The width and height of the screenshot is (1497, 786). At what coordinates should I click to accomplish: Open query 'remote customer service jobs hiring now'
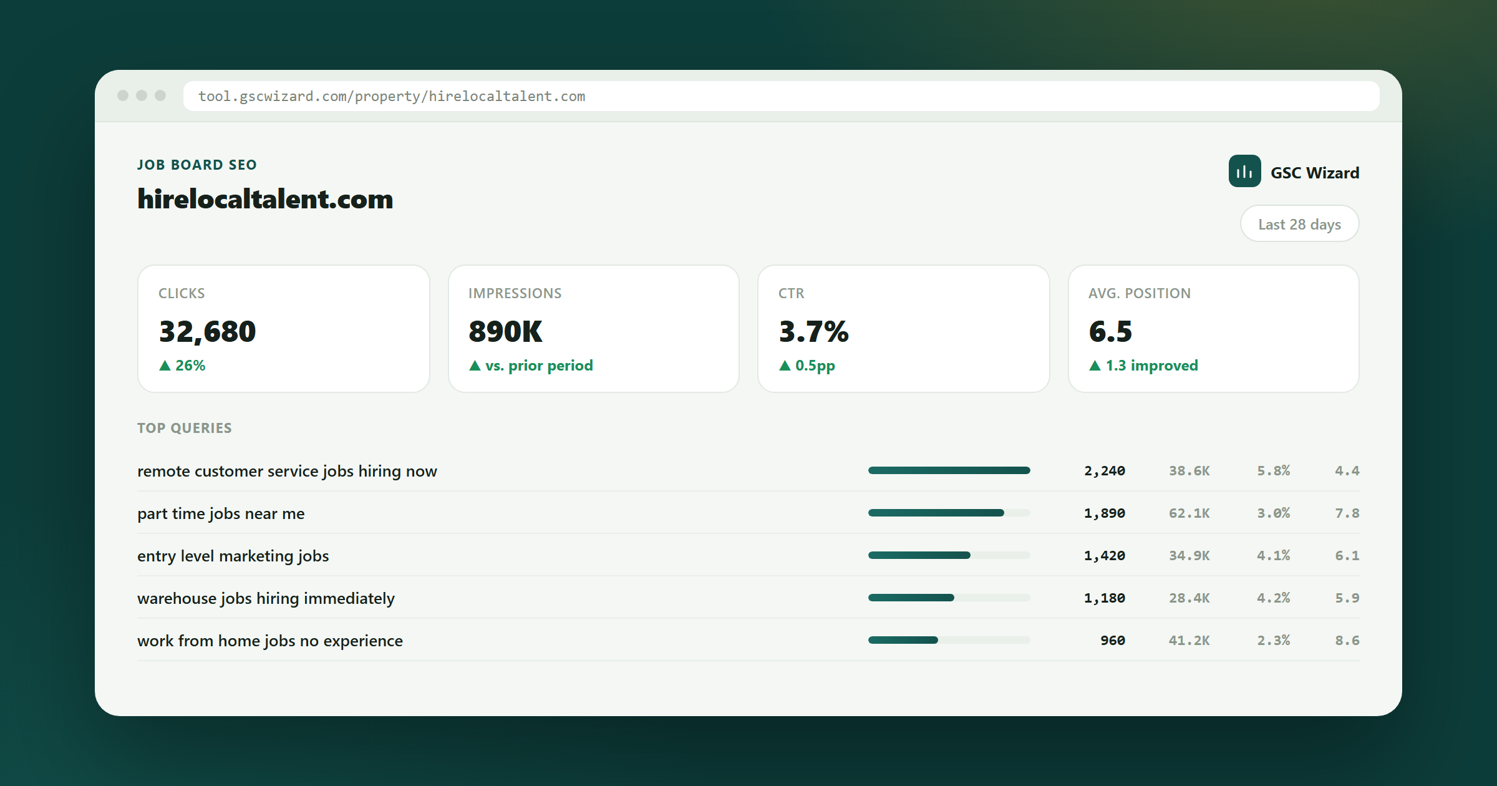pyautogui.click(x=287, y=471)
